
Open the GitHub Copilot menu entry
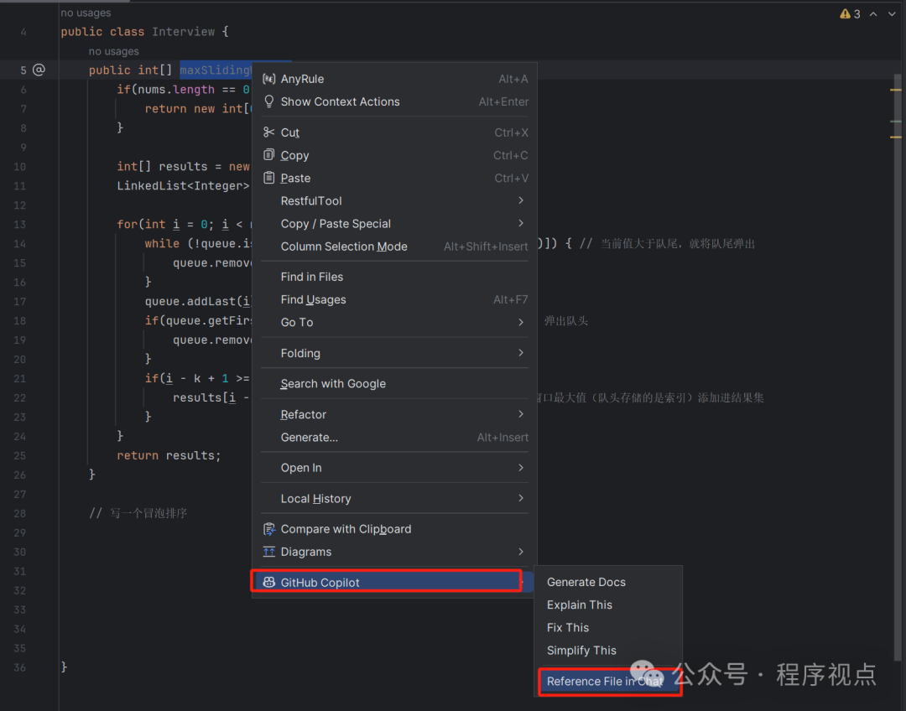[x=394, y=582]
